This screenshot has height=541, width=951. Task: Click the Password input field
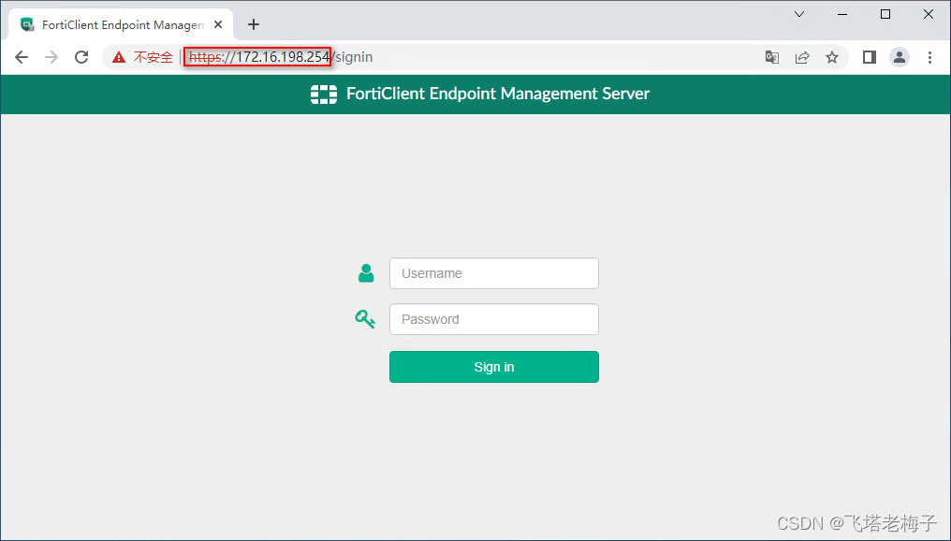point(493,319)
